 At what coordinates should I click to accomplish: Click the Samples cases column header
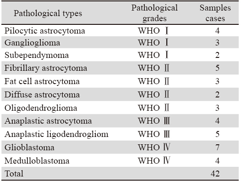click(215, 13)
